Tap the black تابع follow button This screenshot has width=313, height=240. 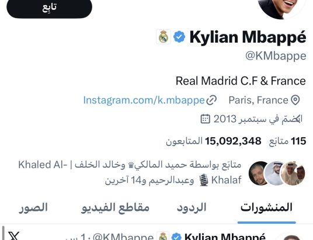click(x=49, y=8)
